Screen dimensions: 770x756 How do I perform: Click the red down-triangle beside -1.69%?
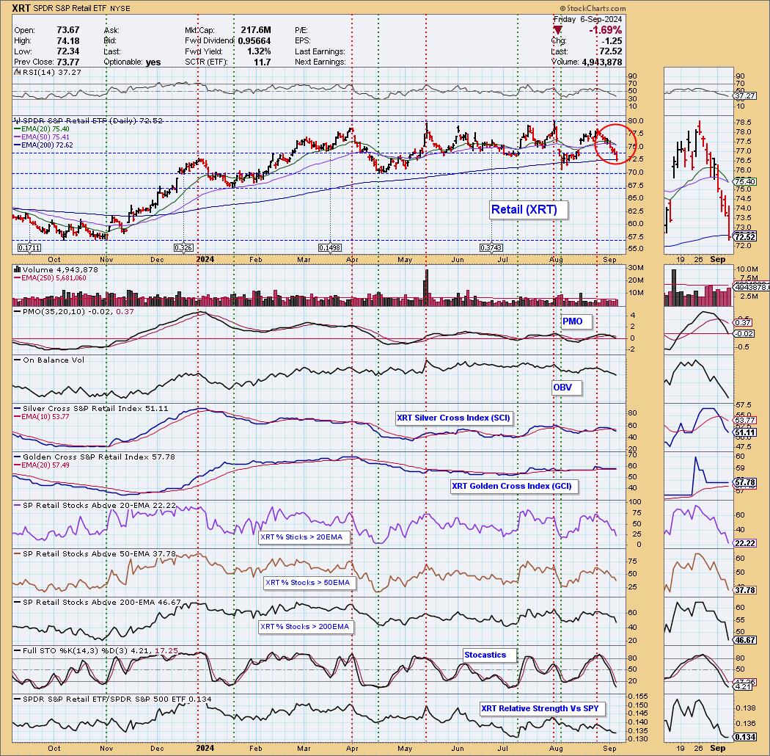557,31
